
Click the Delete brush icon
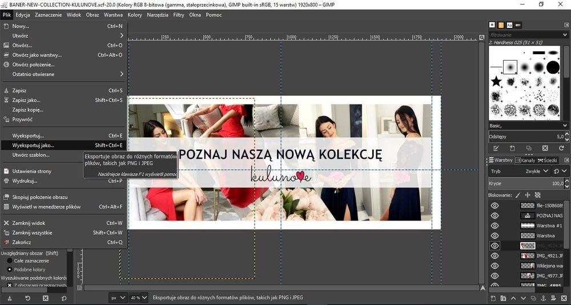pos(545,149)
